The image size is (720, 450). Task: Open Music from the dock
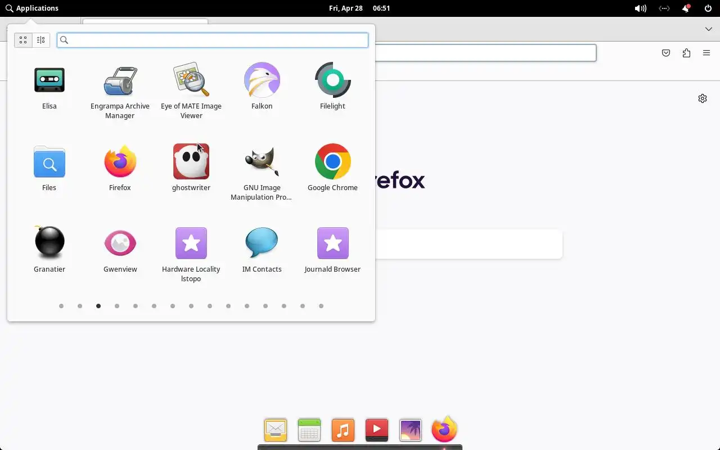pyautogui.click(x=343, y=430)
